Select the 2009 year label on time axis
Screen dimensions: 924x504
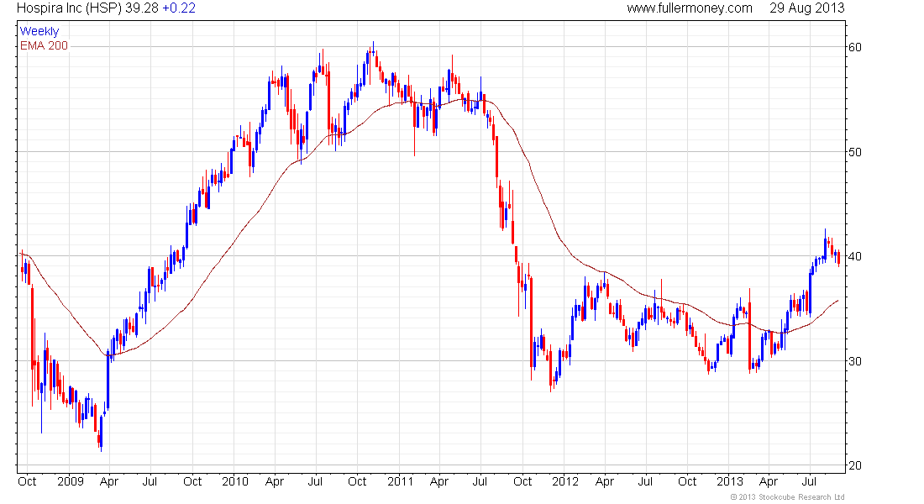coord(70,481)
